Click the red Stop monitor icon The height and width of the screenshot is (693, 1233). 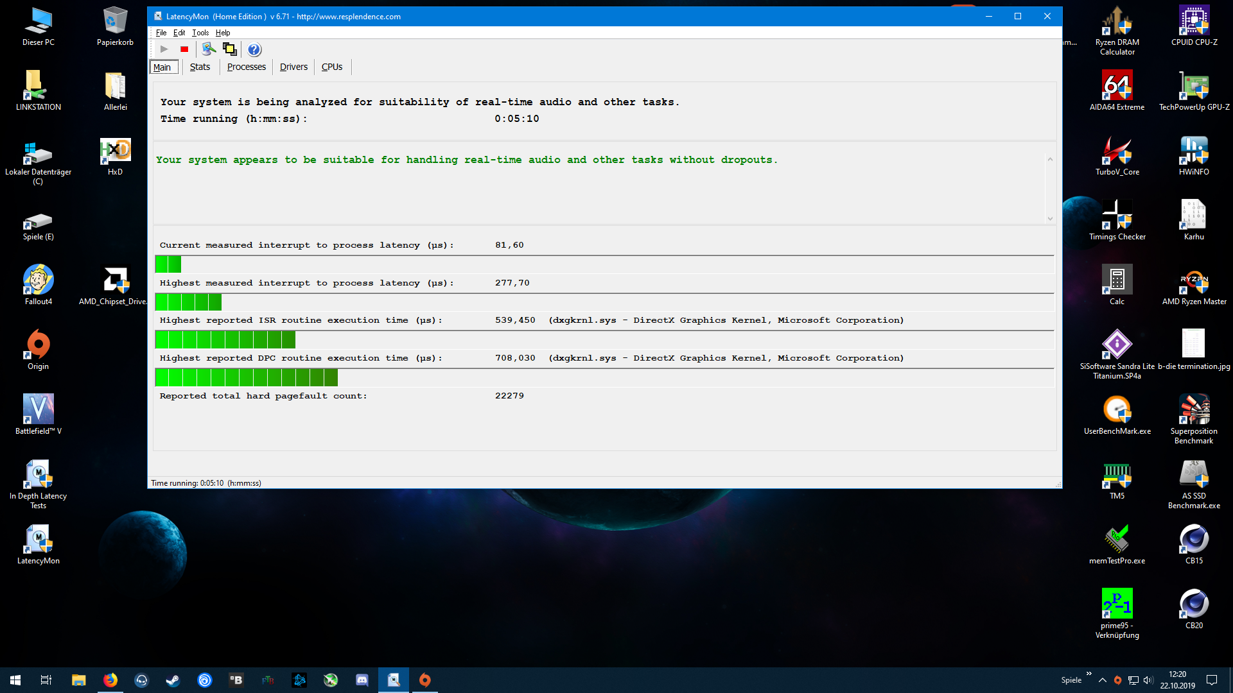(184, 49)
